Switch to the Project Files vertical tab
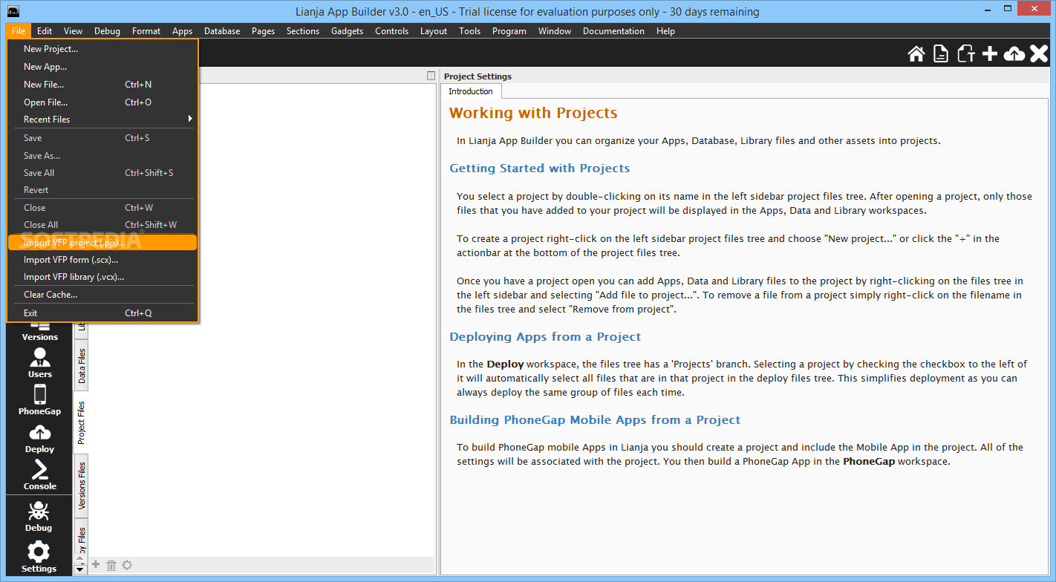Screen dimensions: 1056x582 [81, 422]
